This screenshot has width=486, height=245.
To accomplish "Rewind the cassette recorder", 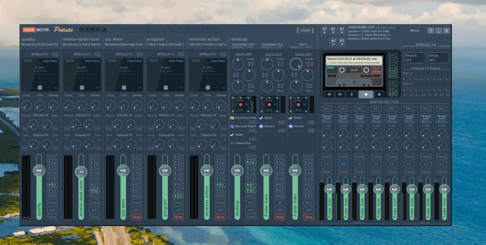I will (x=329, y=94).
